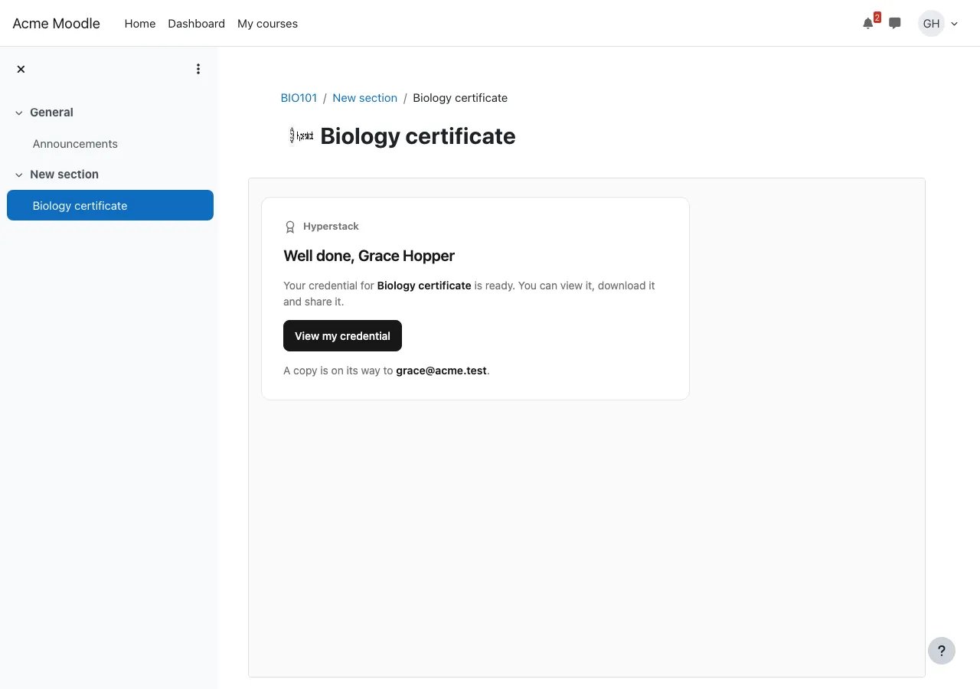Open the help question mark button
This screenshot has width=980, height=689.
942,651
